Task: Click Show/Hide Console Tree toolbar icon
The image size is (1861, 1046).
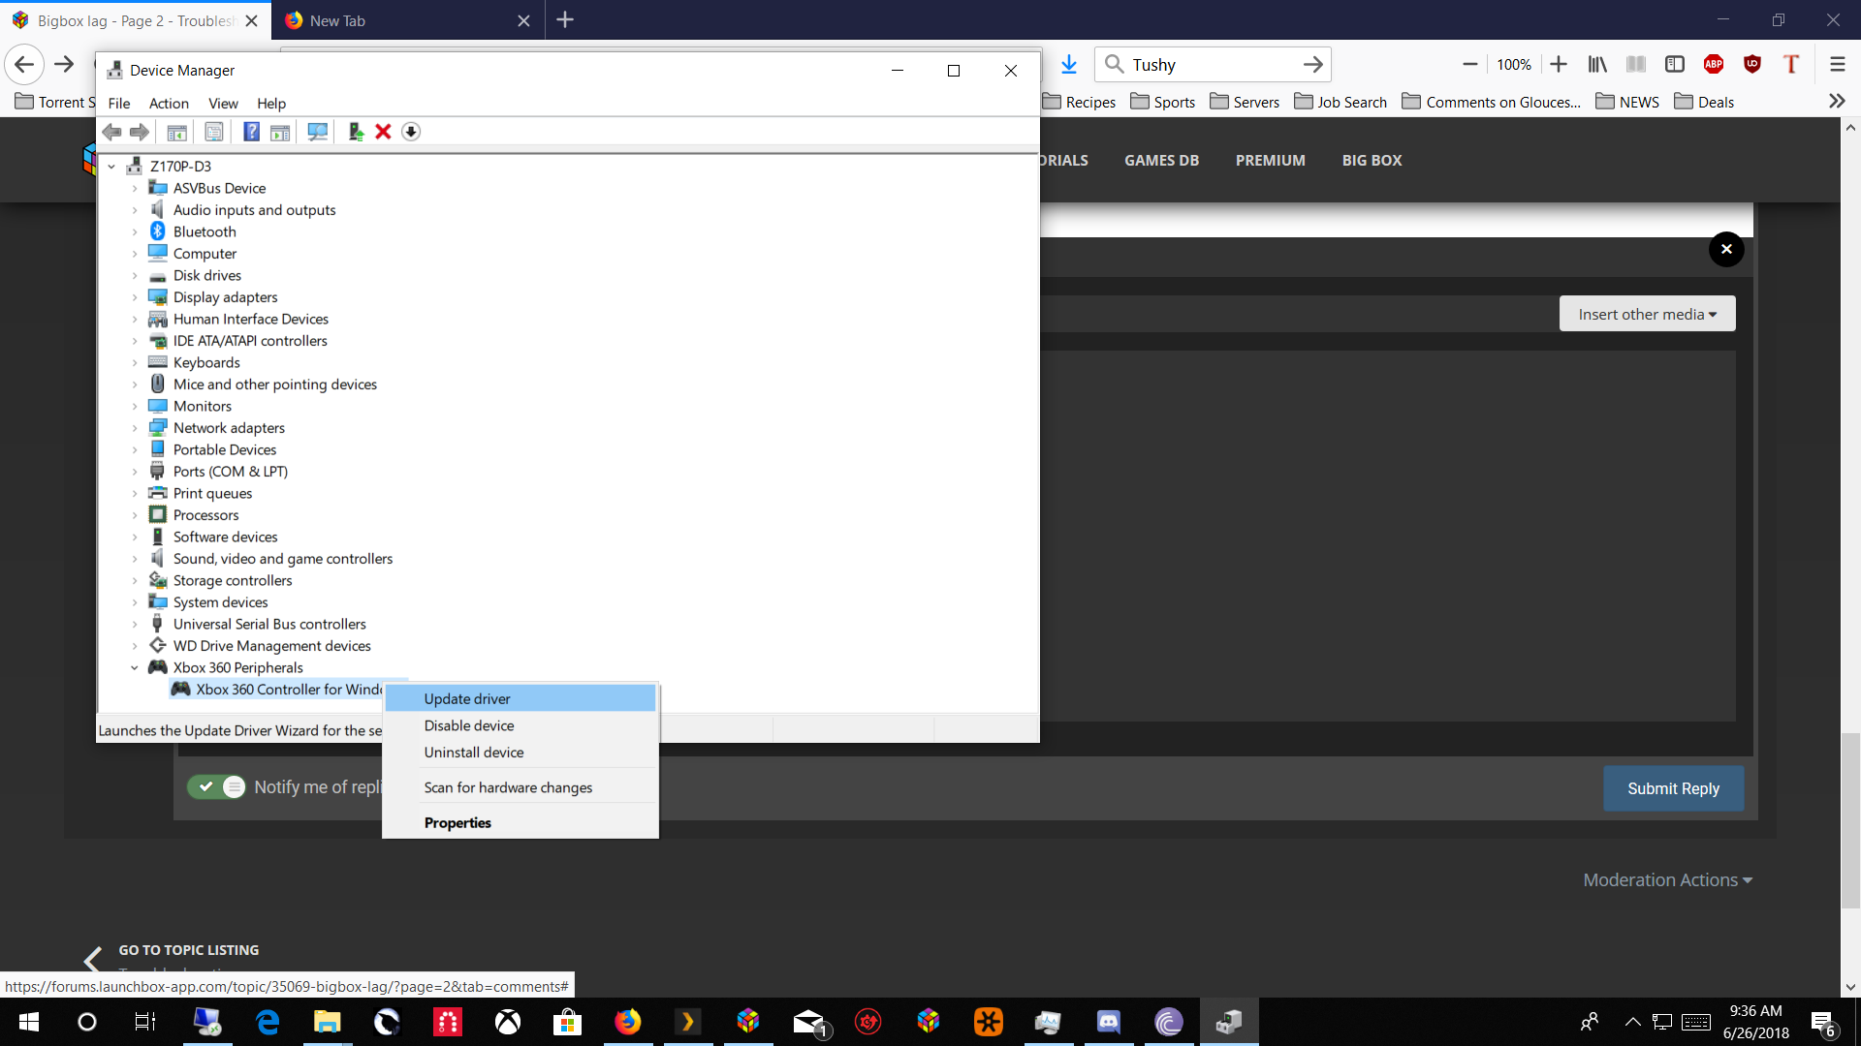Action: click(x=176, y=132)
